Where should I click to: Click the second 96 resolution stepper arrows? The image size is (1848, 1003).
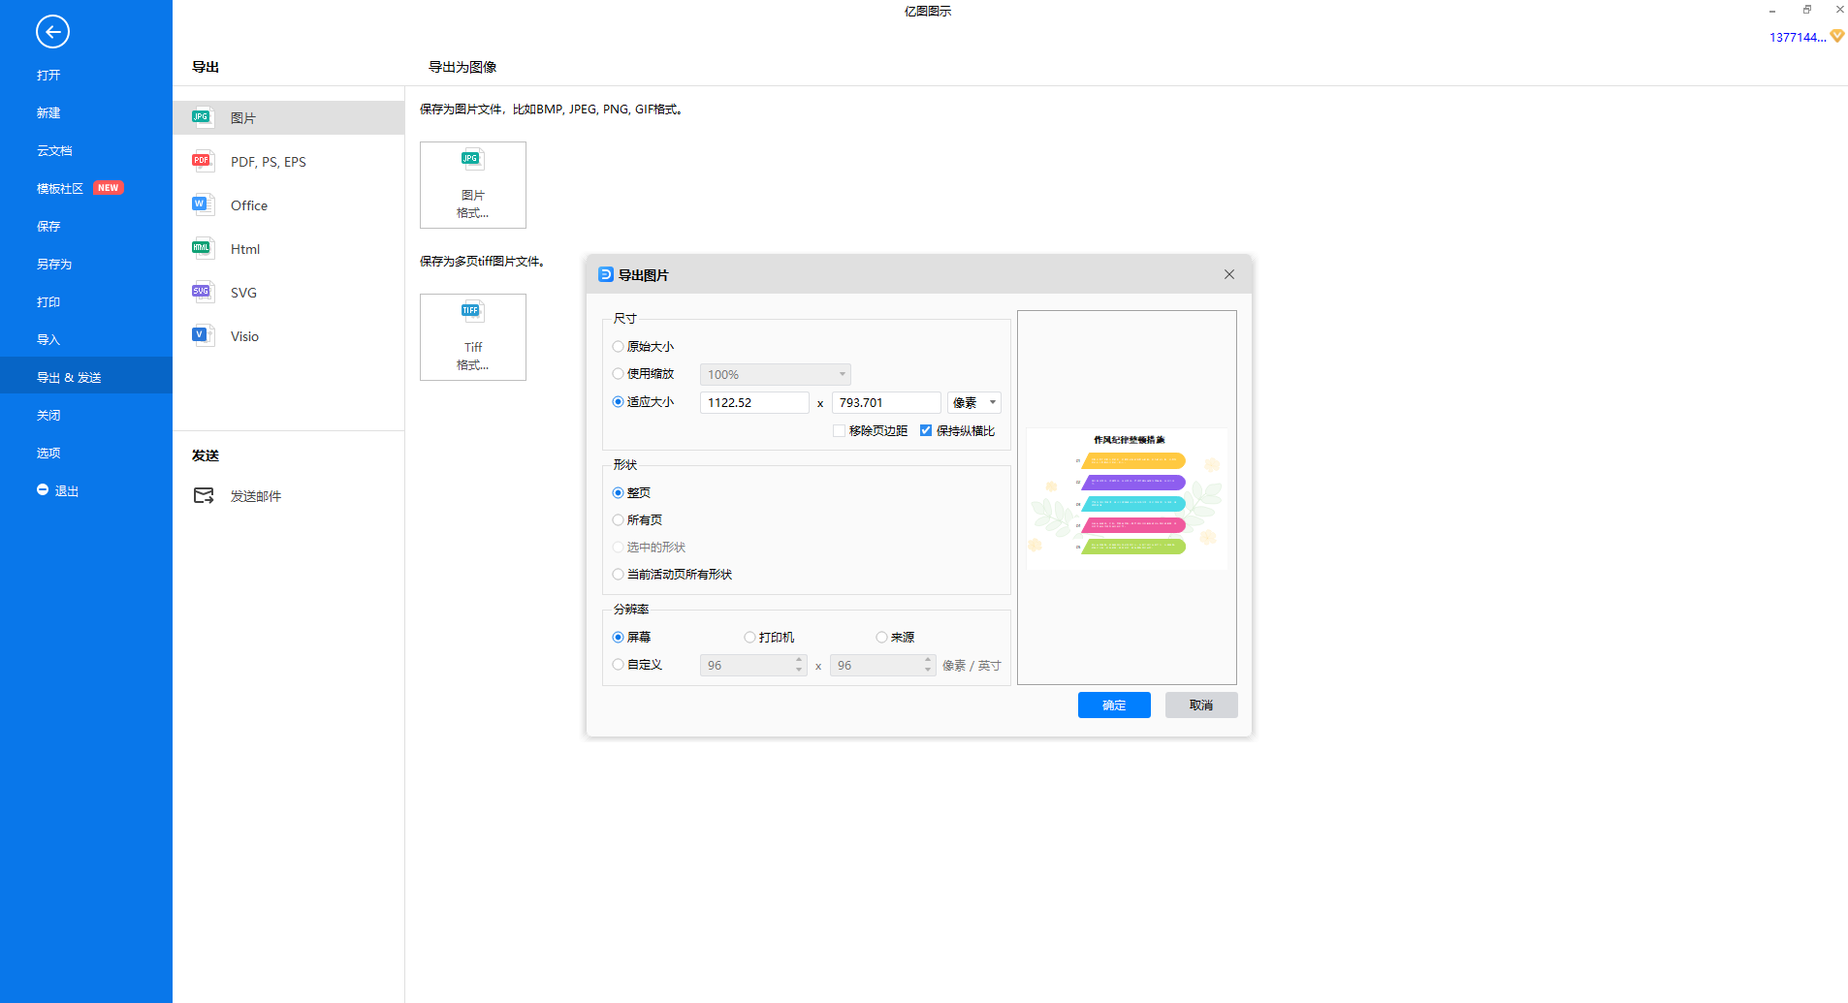(x=928, y=665)
